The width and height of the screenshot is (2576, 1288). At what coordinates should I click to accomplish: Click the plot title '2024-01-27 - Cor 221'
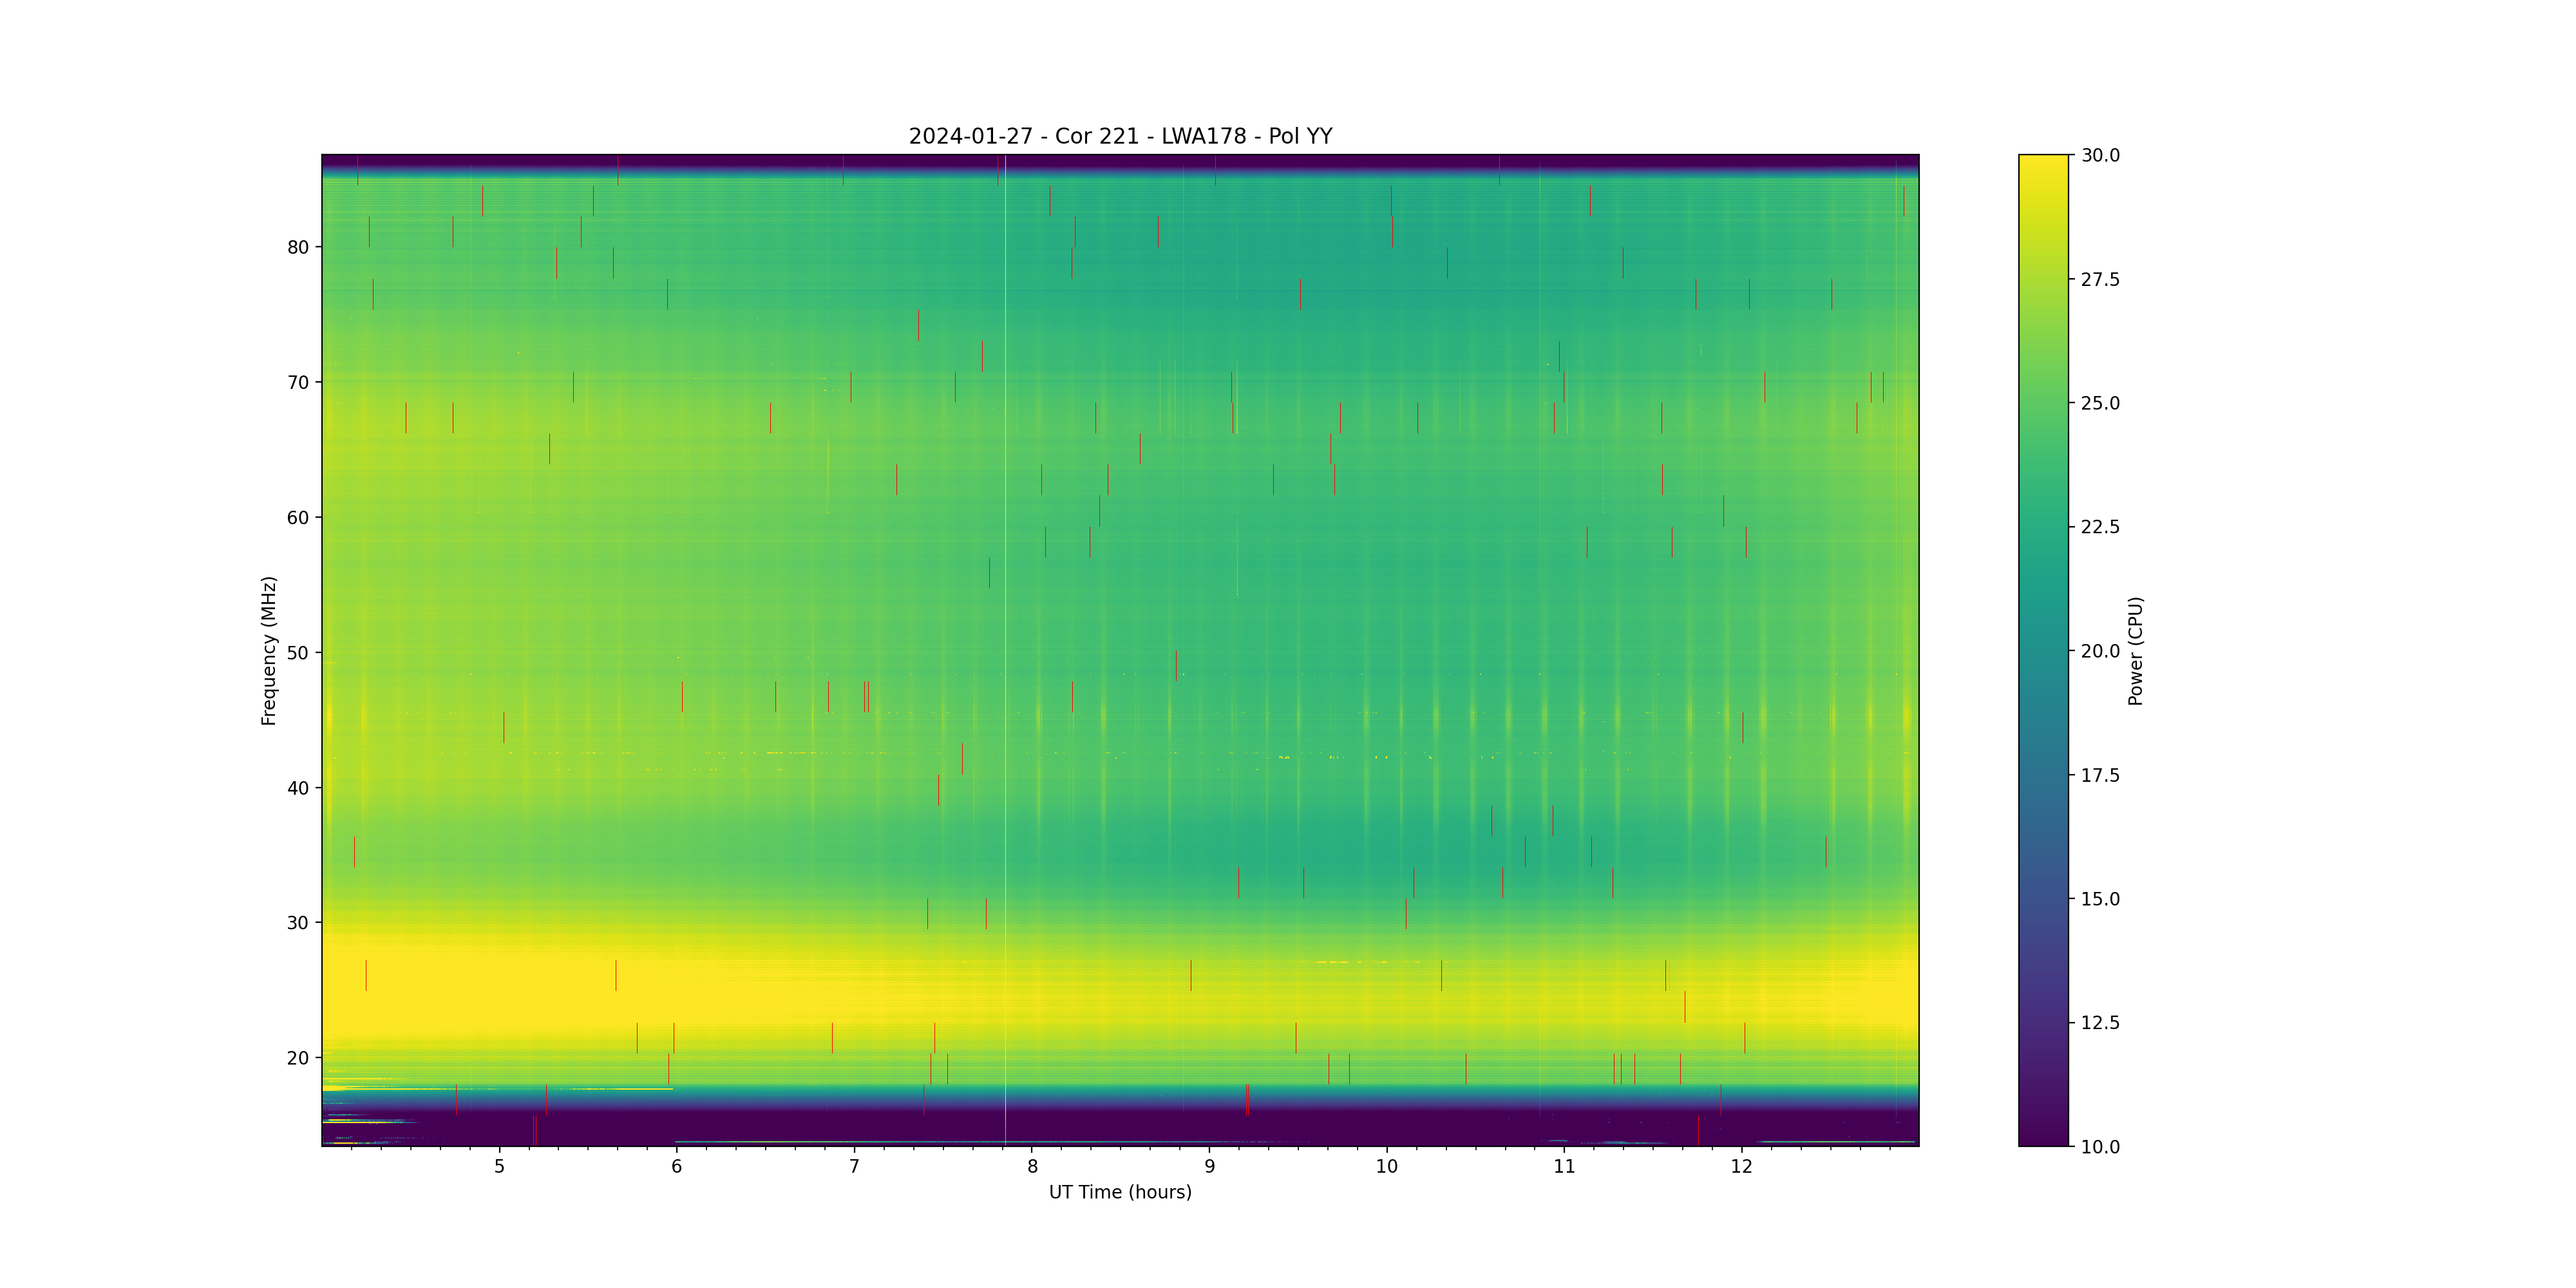pos(1120,136)
